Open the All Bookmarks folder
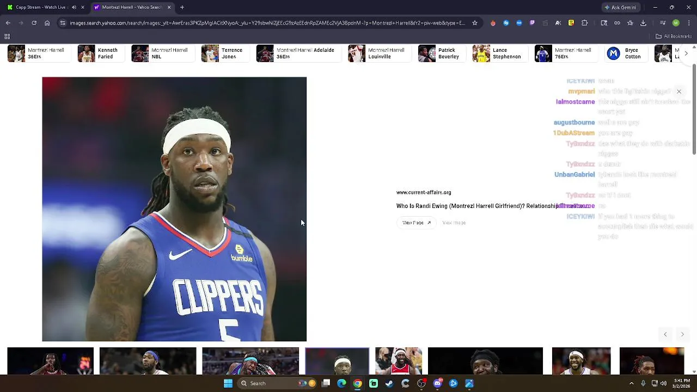 coord(673,36)
